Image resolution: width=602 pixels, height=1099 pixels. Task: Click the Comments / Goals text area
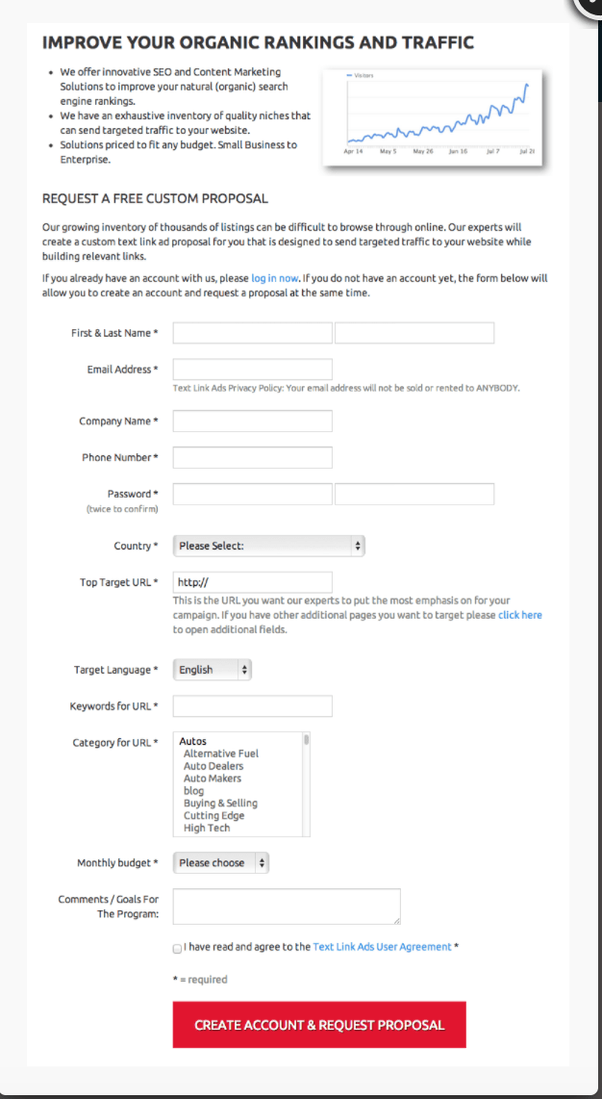(286, 906)
